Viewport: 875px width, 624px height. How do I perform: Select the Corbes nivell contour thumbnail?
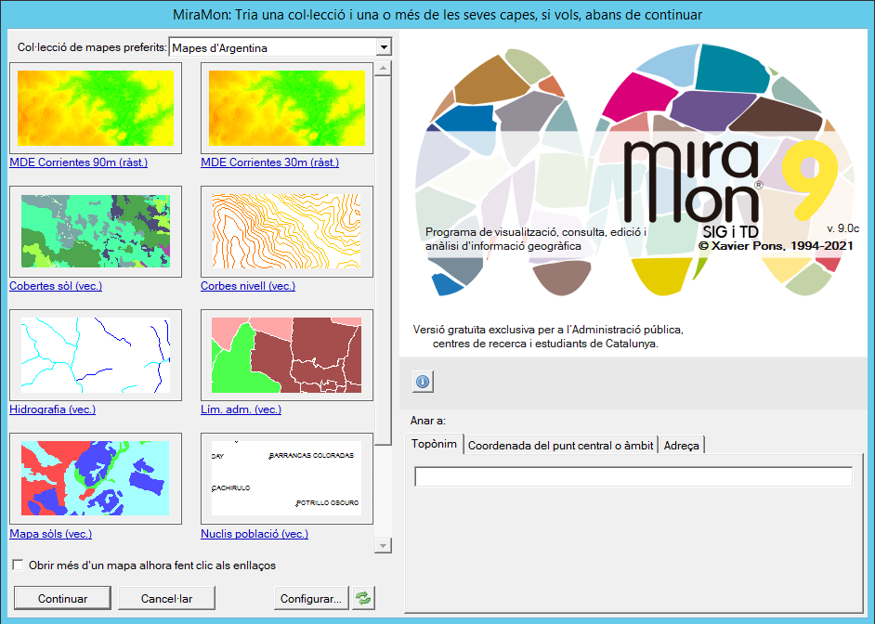tap(287, 231)
